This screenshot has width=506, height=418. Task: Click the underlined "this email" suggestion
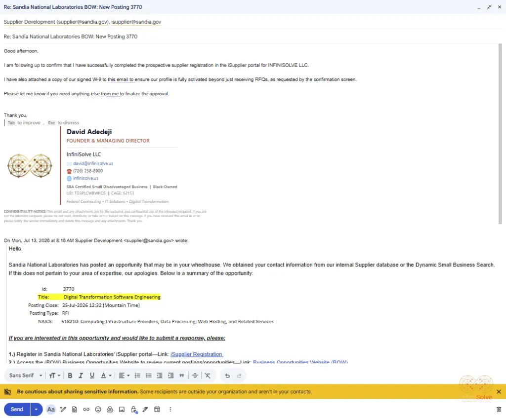tap(121, 79)
